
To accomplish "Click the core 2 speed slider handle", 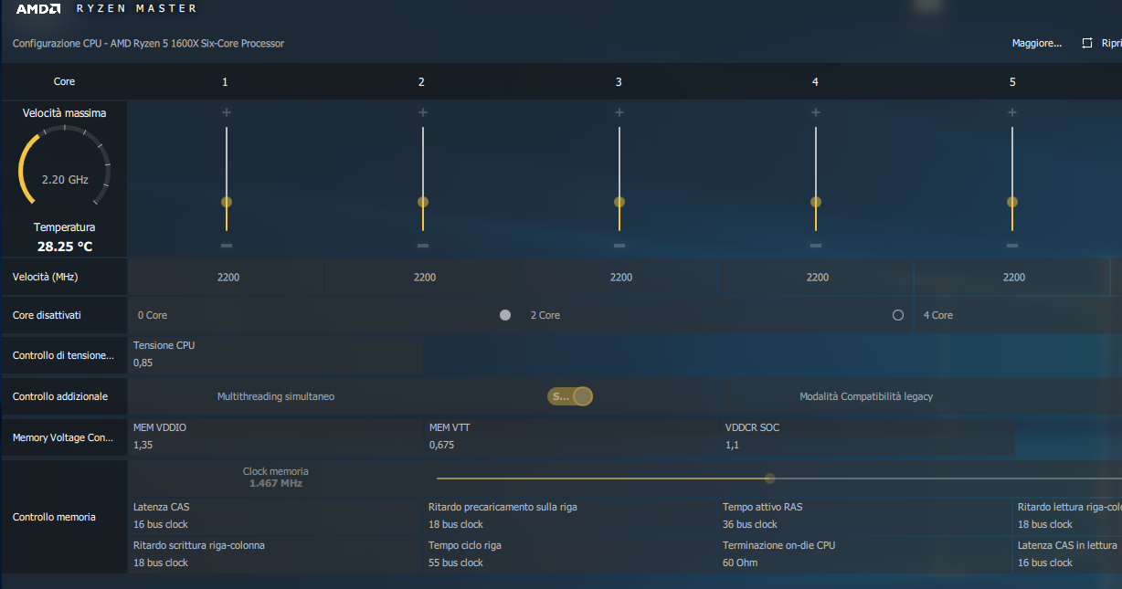I will [423, 202].
